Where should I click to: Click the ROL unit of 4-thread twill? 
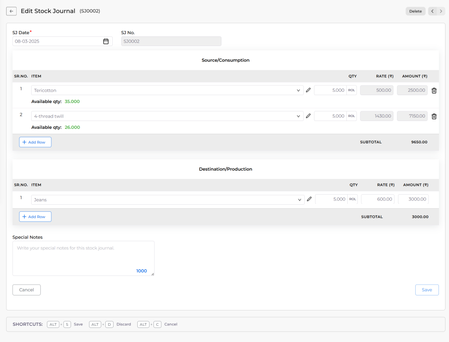352,116
